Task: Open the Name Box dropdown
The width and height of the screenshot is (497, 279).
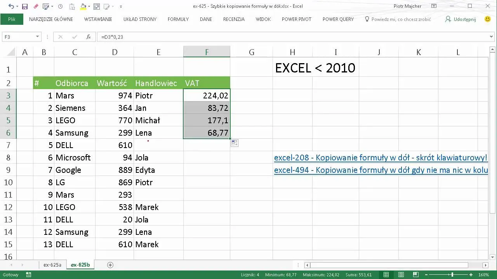Action: [37, 36]
